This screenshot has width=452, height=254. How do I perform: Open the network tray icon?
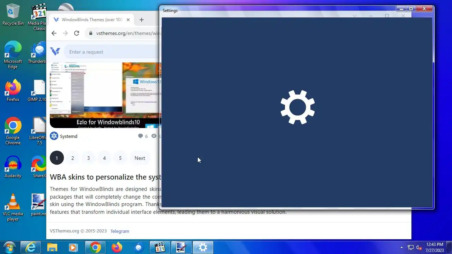[411, 248]
